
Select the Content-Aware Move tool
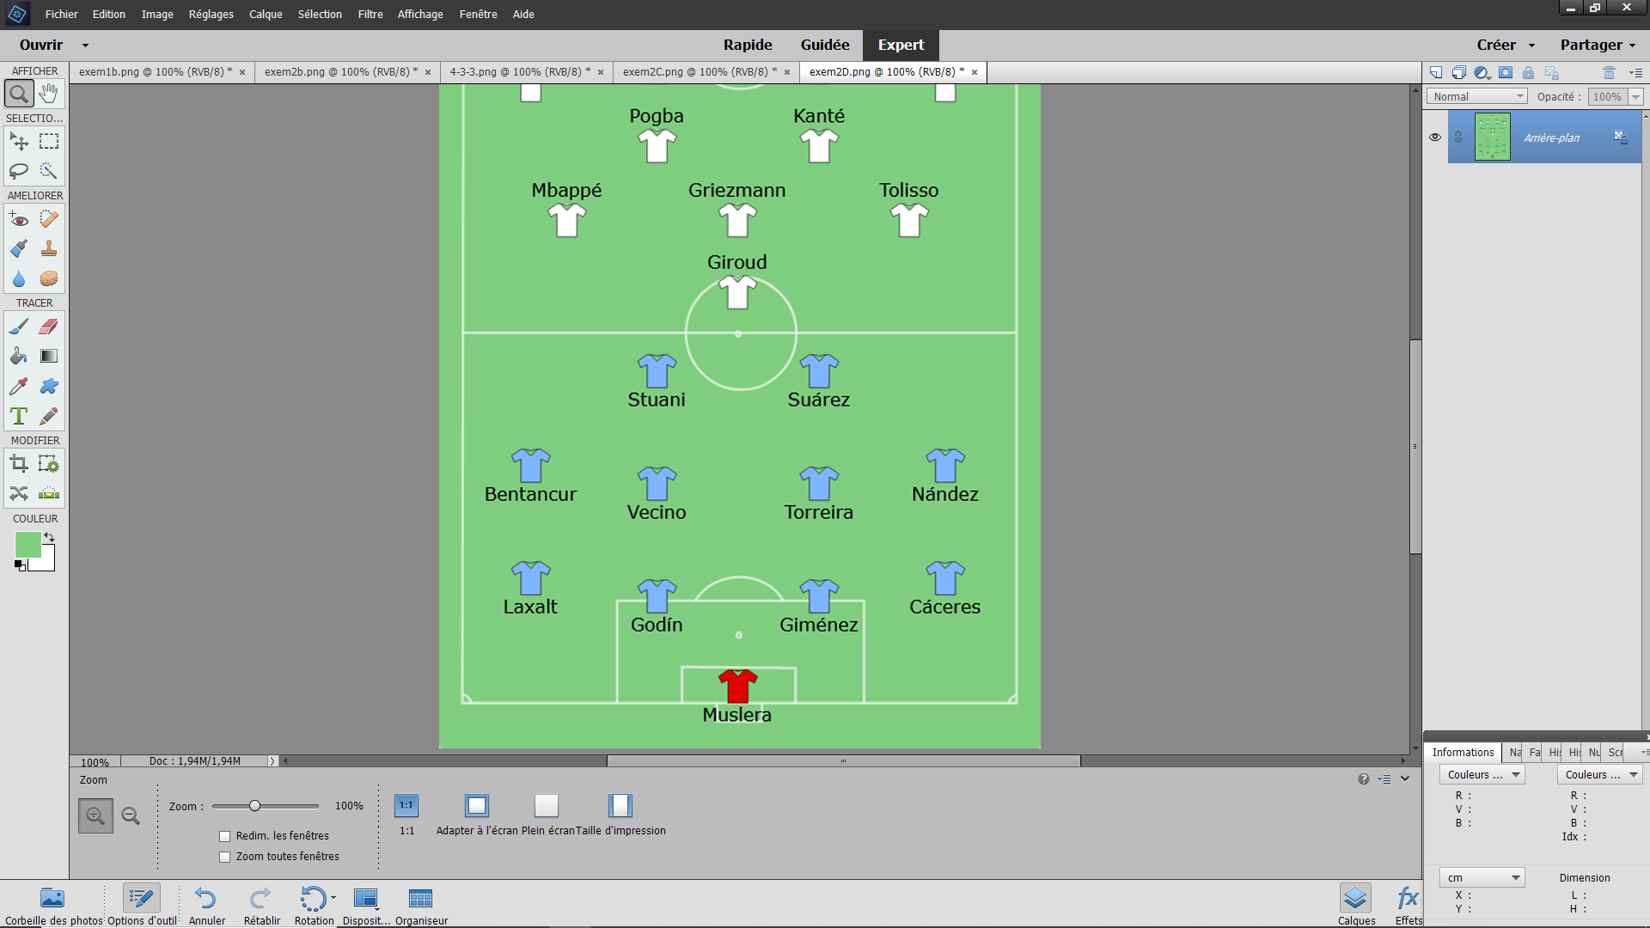coord(19,493)
